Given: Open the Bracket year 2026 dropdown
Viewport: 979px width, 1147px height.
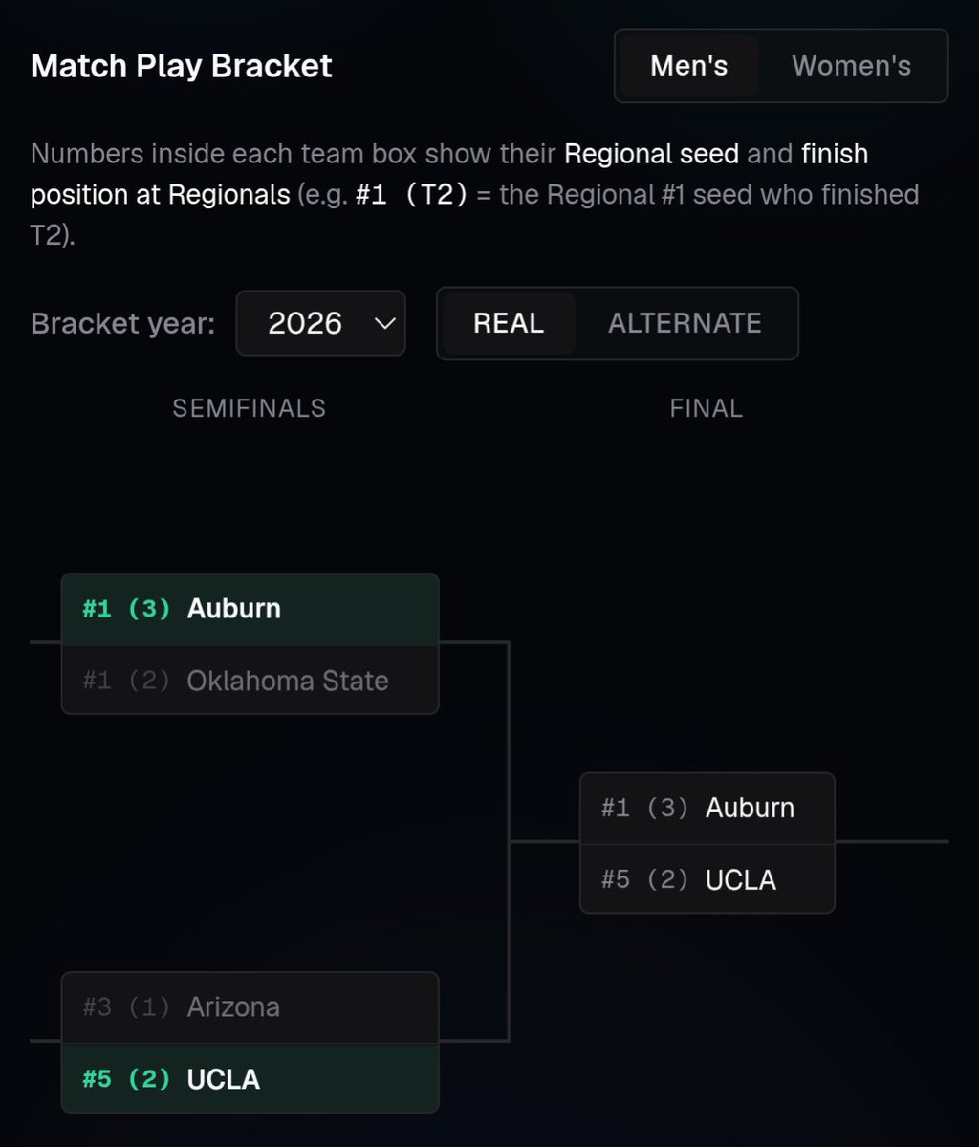Looking at the screenshot, I should pos(320,323).
